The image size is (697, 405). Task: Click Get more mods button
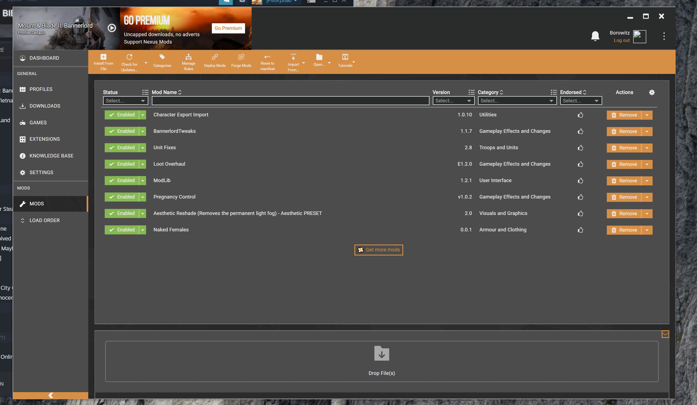(x=378, y=250)
